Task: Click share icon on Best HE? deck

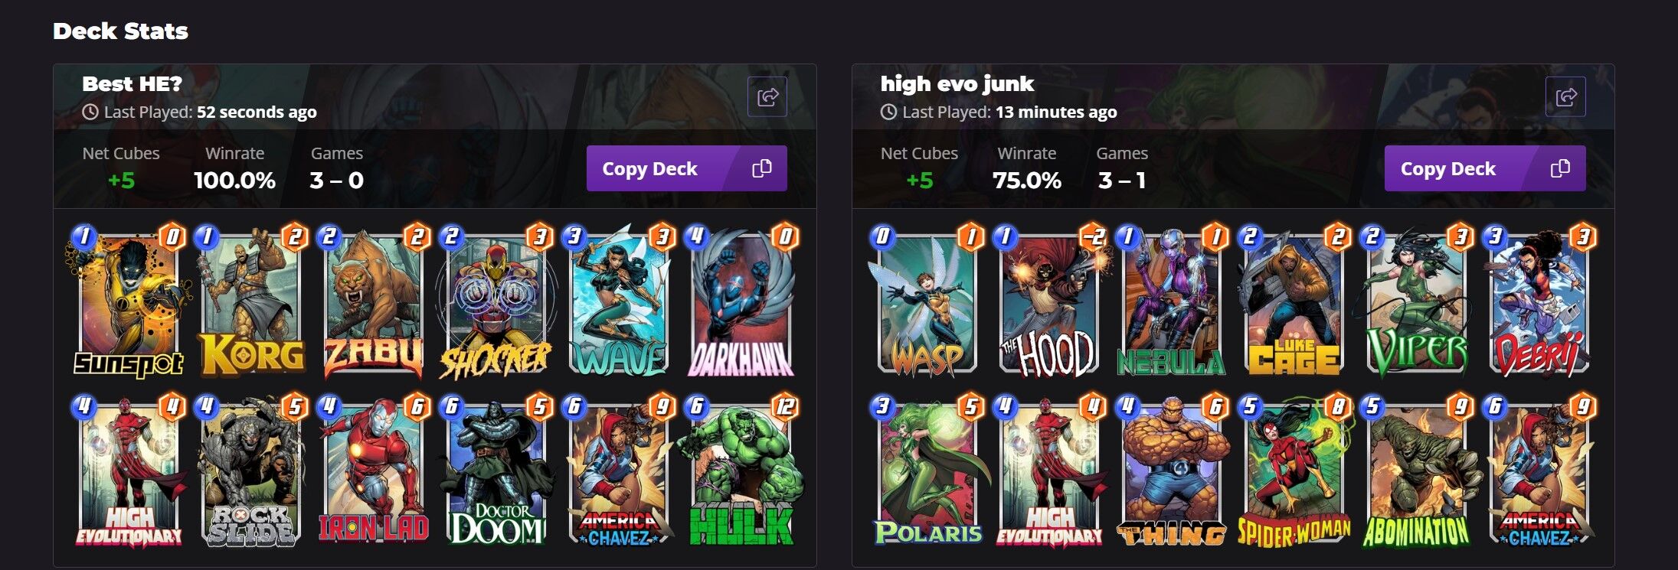Action: [x=767, y=97]
